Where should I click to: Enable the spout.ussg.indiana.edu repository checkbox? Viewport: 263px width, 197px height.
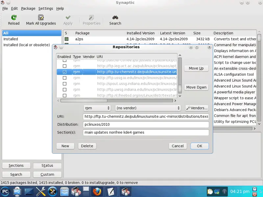click(64, 84)
